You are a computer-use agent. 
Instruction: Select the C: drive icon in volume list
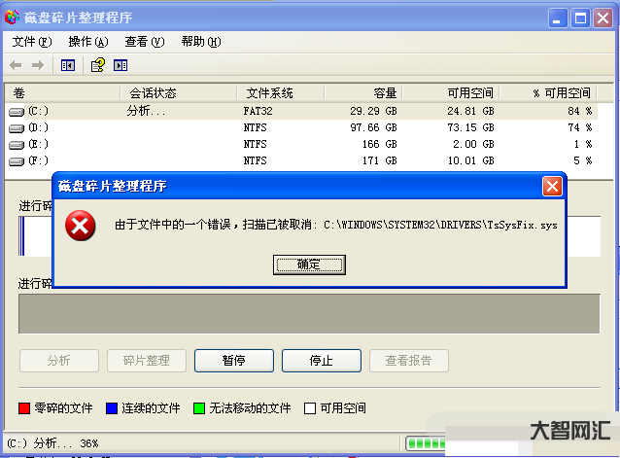[17, 112]
